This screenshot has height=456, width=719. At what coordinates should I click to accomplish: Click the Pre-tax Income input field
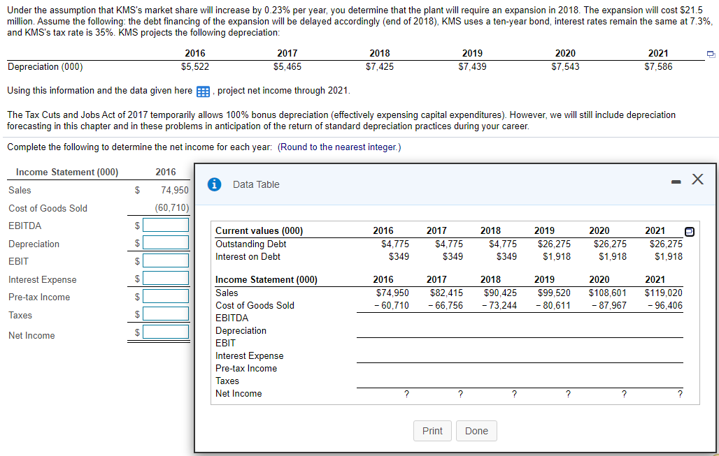(x=166, y=296)
